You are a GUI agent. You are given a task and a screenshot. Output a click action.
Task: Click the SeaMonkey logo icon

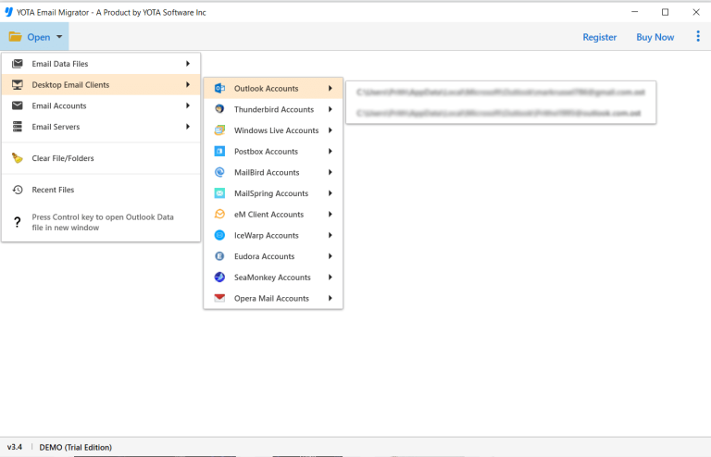coord(219,278)
